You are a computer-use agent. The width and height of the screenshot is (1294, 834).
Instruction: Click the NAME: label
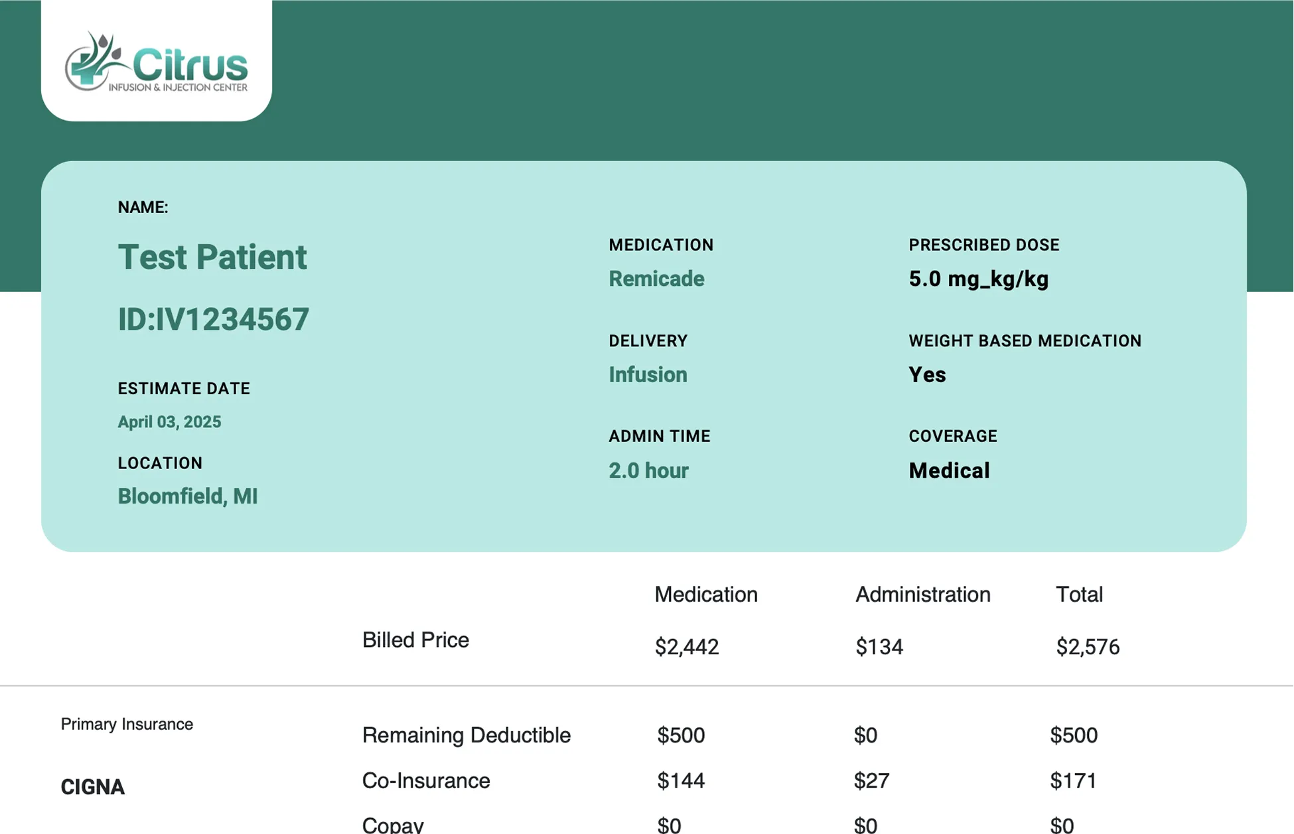(x=143, y=208)
